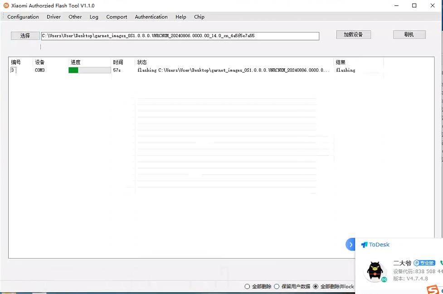
Task: Open the Chip menu
Action: (x=199, y=17)
